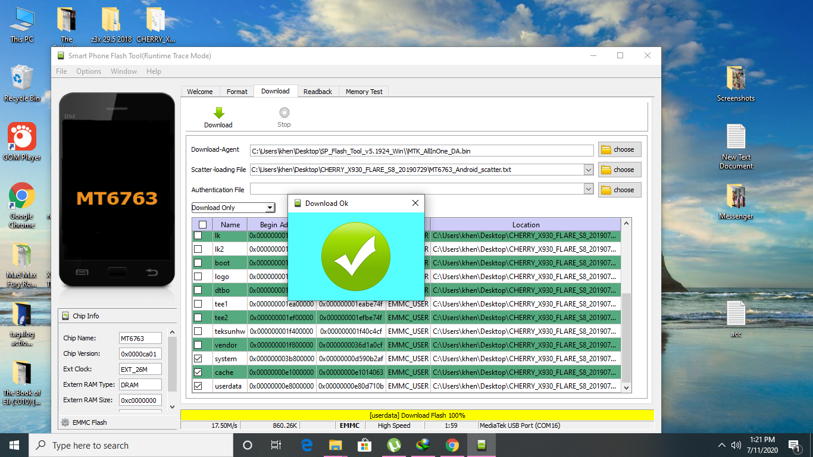
Task: Check the boot partition checkbox
Action: (x=198, y=262)
